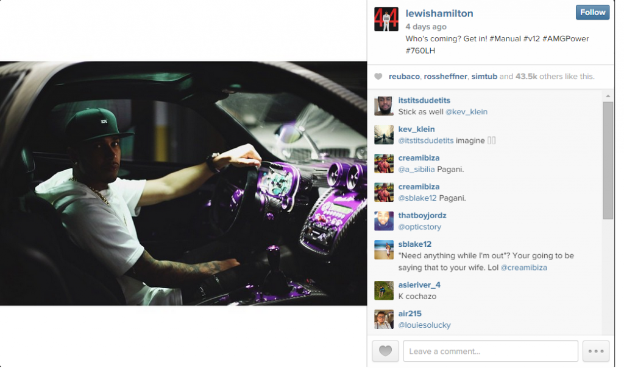Open the #AMGPower hashtag
624x369 pixels.
click(x=565, y=38)
